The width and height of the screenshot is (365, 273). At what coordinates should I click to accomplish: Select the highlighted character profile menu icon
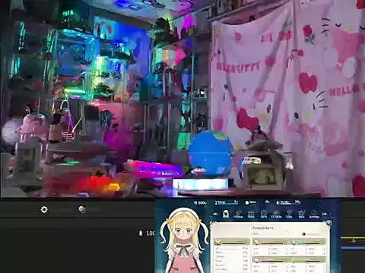pos(226,214)
